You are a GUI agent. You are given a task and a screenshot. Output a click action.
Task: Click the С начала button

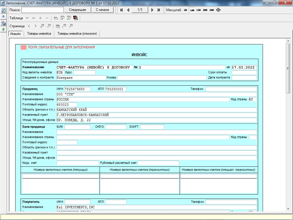102,10
